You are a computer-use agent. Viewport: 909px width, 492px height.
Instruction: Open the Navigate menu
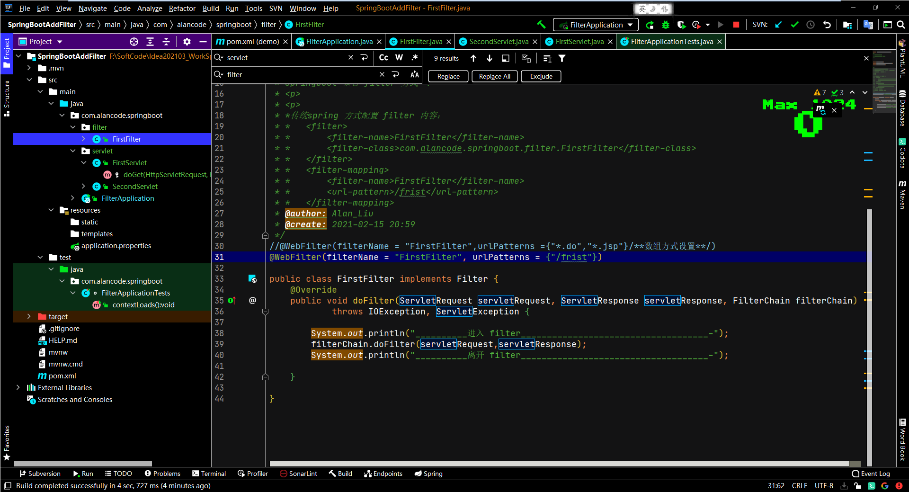92,8
